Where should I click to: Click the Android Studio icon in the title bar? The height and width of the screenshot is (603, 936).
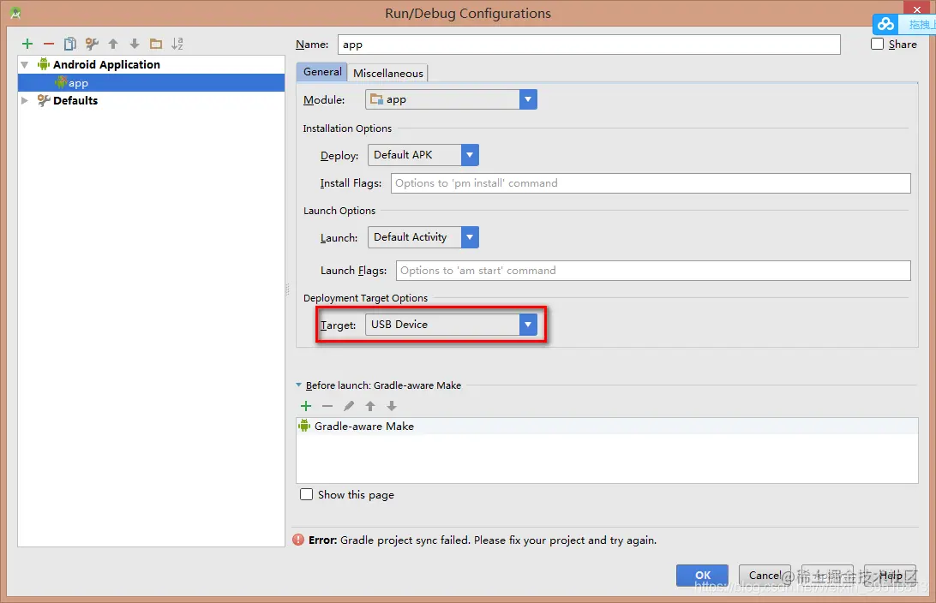pos(15,13)
